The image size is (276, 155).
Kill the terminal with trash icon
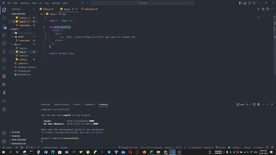pos(258,104)
